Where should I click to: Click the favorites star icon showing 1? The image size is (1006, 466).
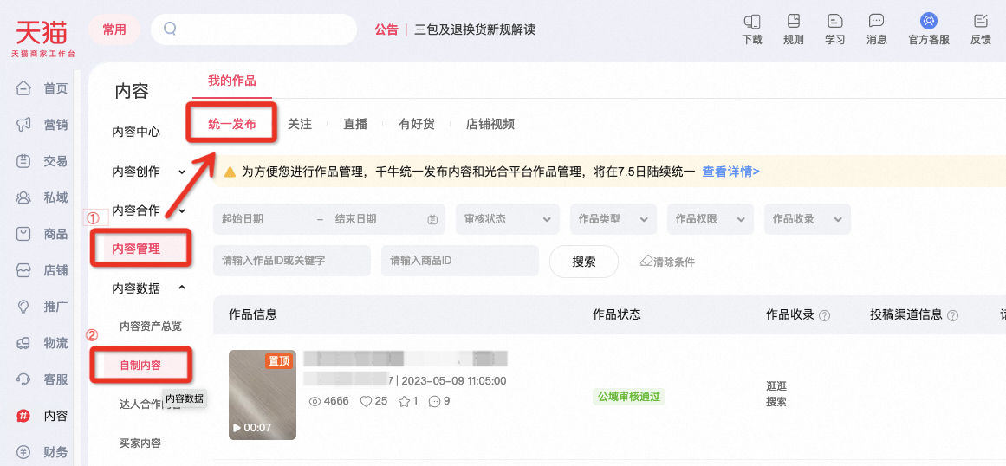(x=404, y=401)
